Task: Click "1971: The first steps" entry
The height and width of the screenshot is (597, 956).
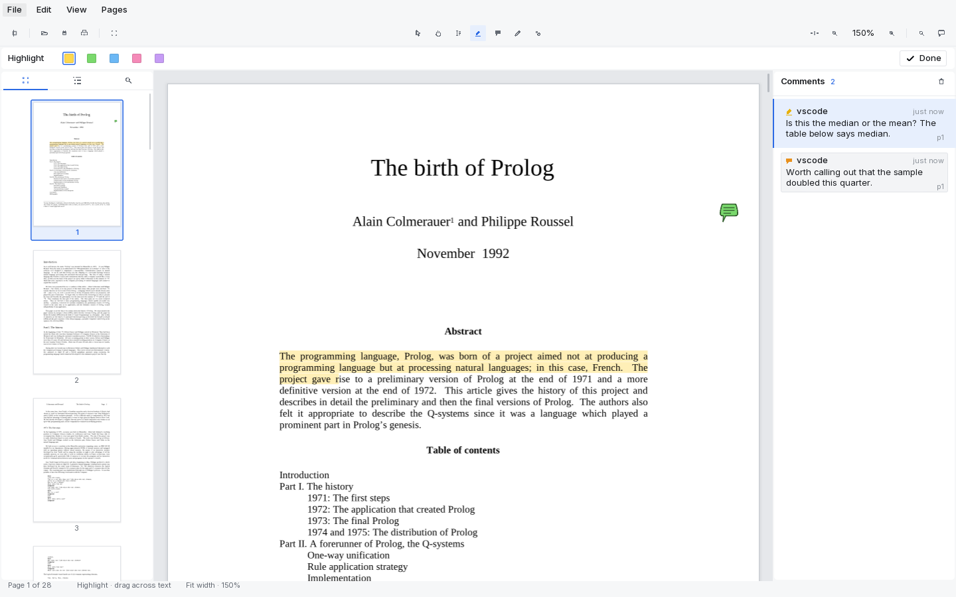Action: click(349, 498)
